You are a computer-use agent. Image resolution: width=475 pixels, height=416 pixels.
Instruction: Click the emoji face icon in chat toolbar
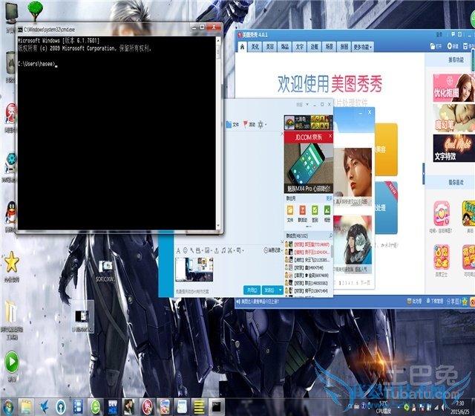click(x=185, y=250)
